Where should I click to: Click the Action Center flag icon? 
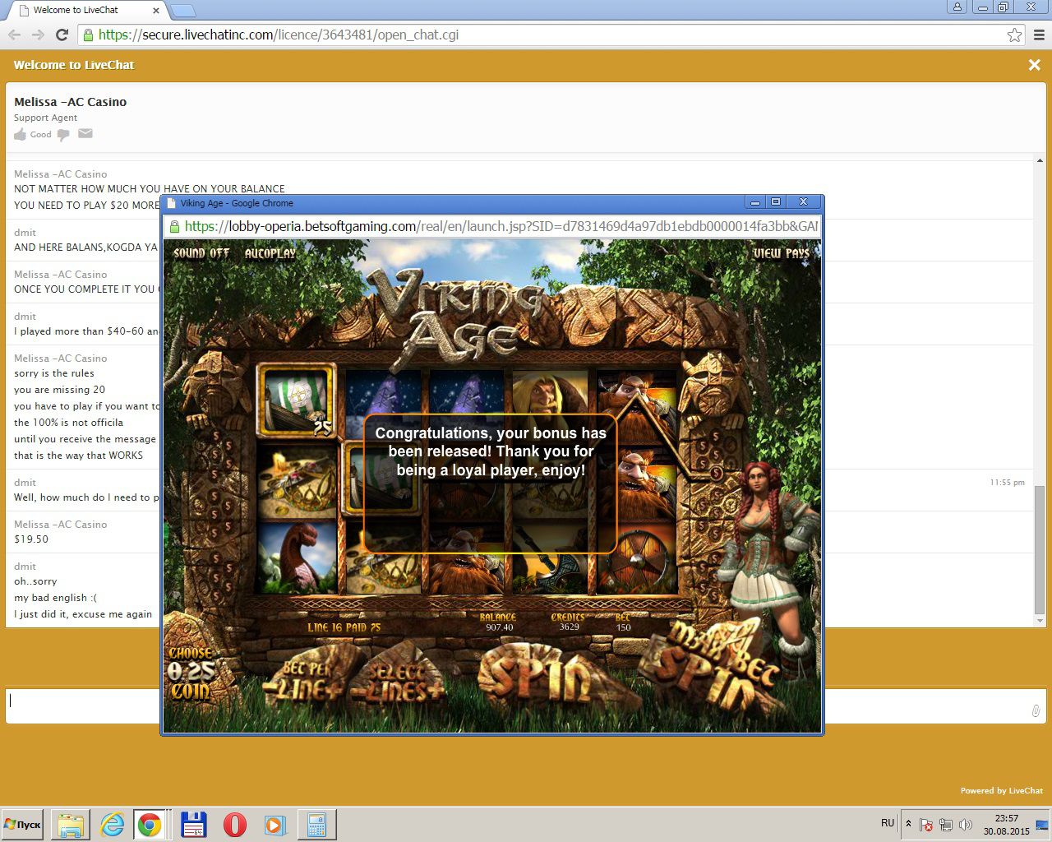pos(926,824)
